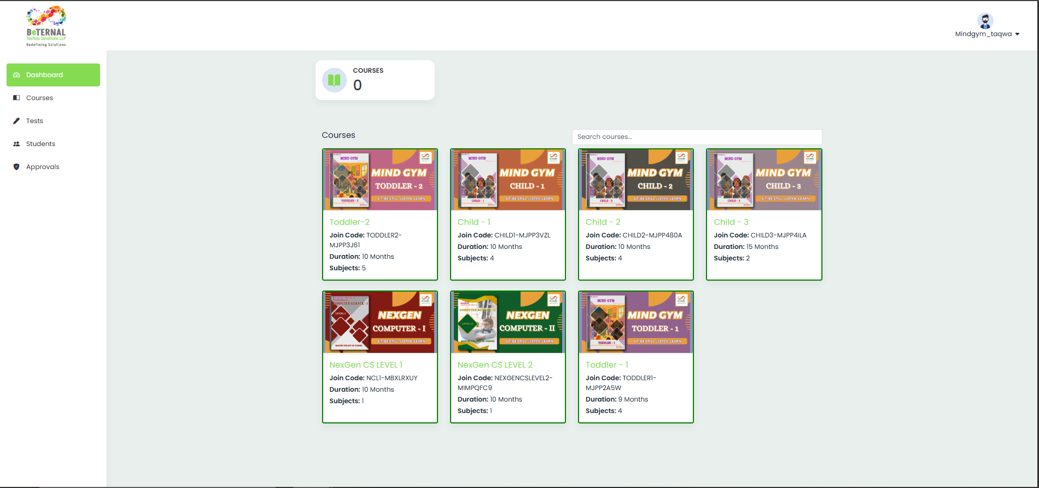Click the Mind Gym Child - 1 thumbnail
The width and height of the screenshot is (1039, 488).
click(x=508, y=179)
